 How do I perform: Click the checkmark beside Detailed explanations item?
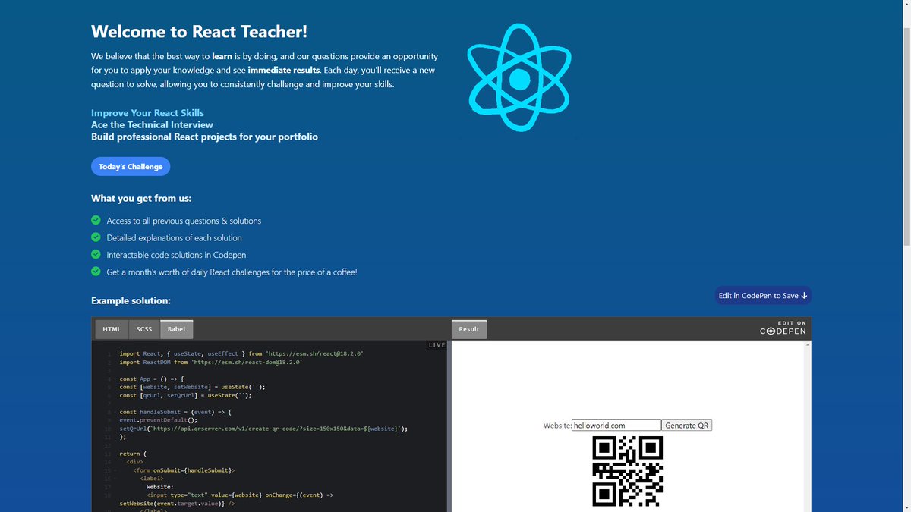[96, 237]
